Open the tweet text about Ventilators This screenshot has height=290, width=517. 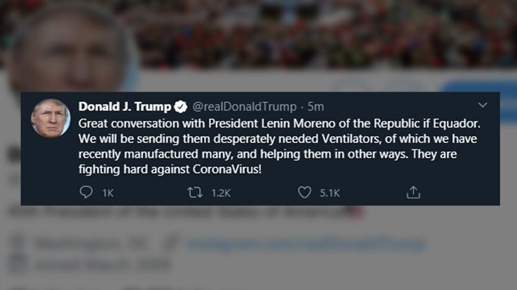[x=279, y=146]
